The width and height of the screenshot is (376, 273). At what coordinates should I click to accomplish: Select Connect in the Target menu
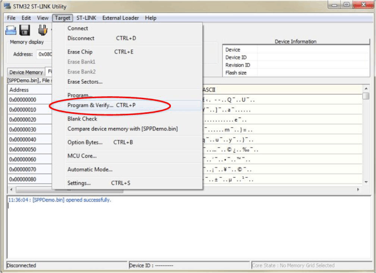tap(78, 29)
